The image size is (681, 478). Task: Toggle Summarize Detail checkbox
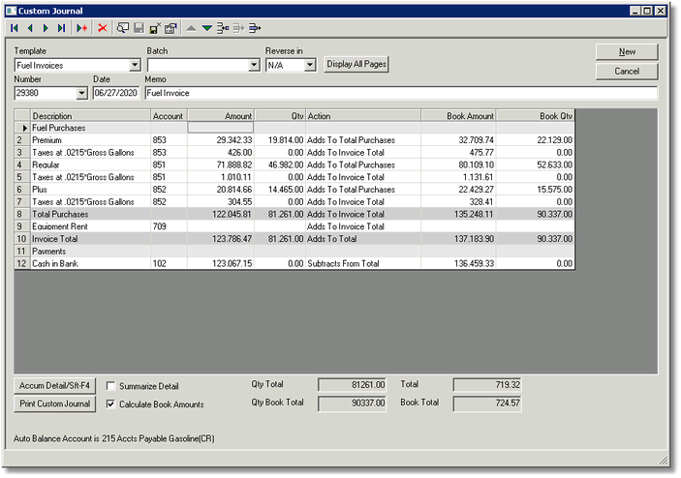[x=110, y=386]
